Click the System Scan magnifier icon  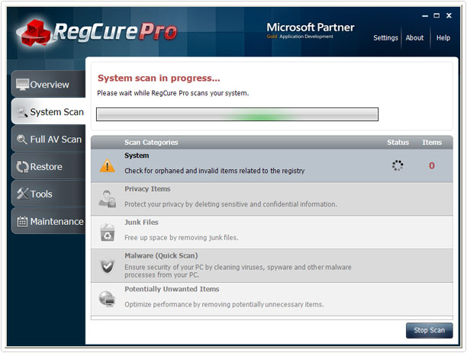tap(22, 112)
